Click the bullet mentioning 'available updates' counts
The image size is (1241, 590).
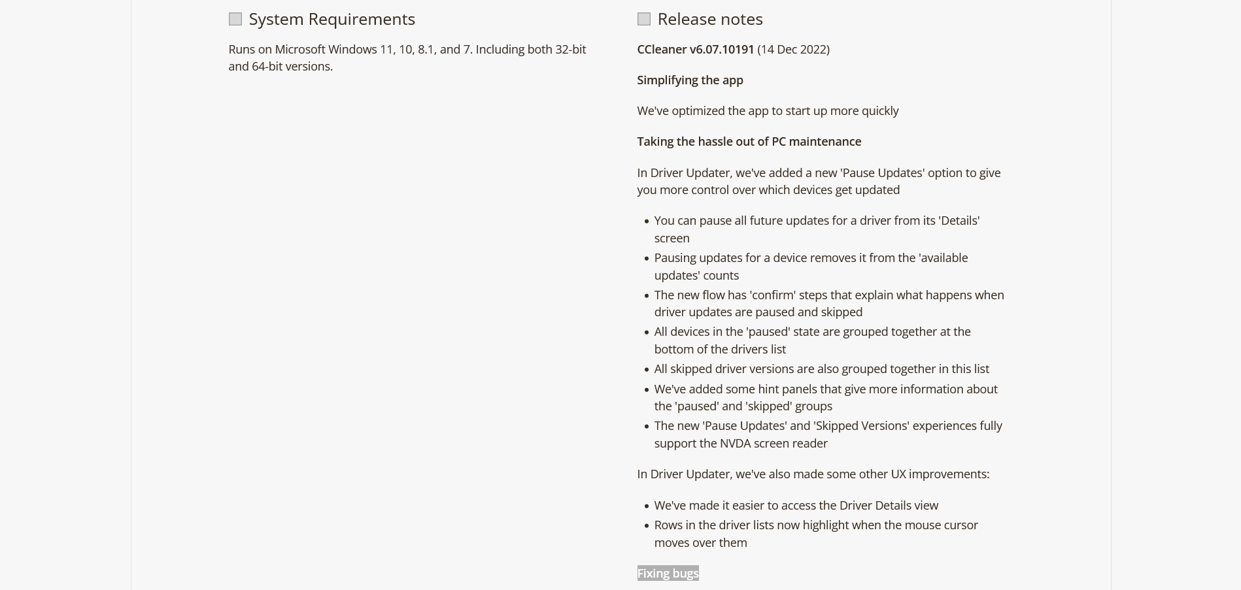tap(810, 266)
